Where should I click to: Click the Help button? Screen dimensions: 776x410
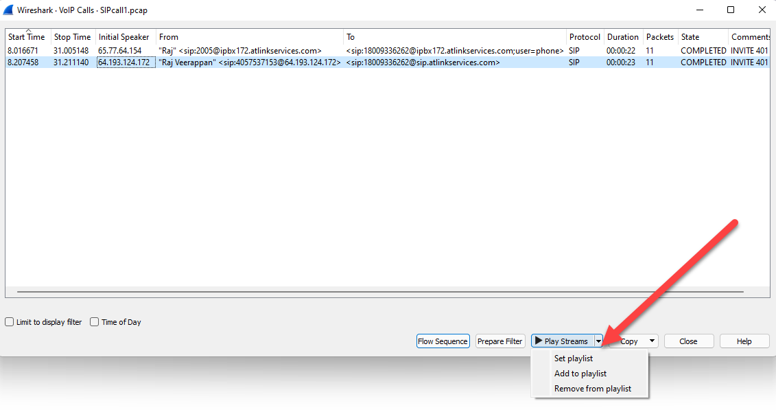(744, 341)
